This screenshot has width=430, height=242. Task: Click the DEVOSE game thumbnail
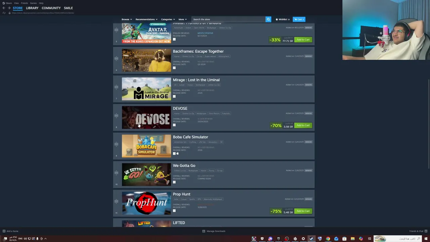click(146, 117)
